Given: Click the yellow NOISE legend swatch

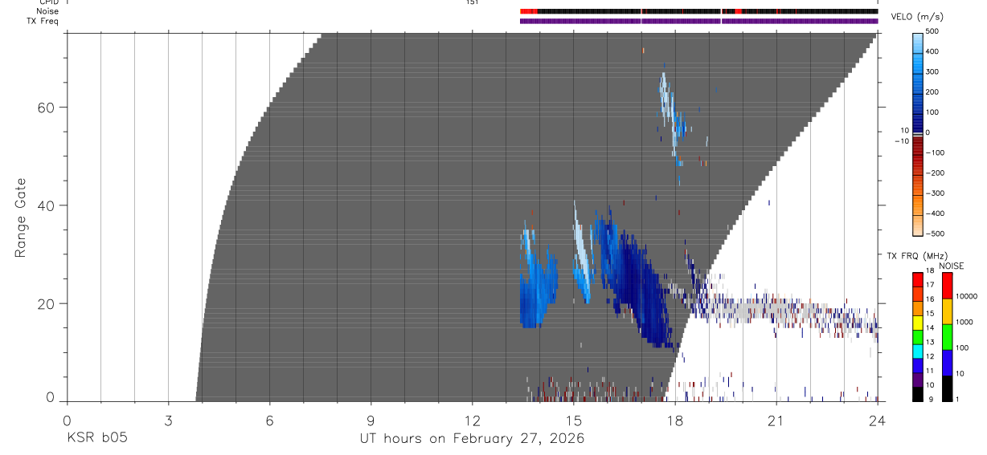Looking at the screenshot, I should [947, 311].
